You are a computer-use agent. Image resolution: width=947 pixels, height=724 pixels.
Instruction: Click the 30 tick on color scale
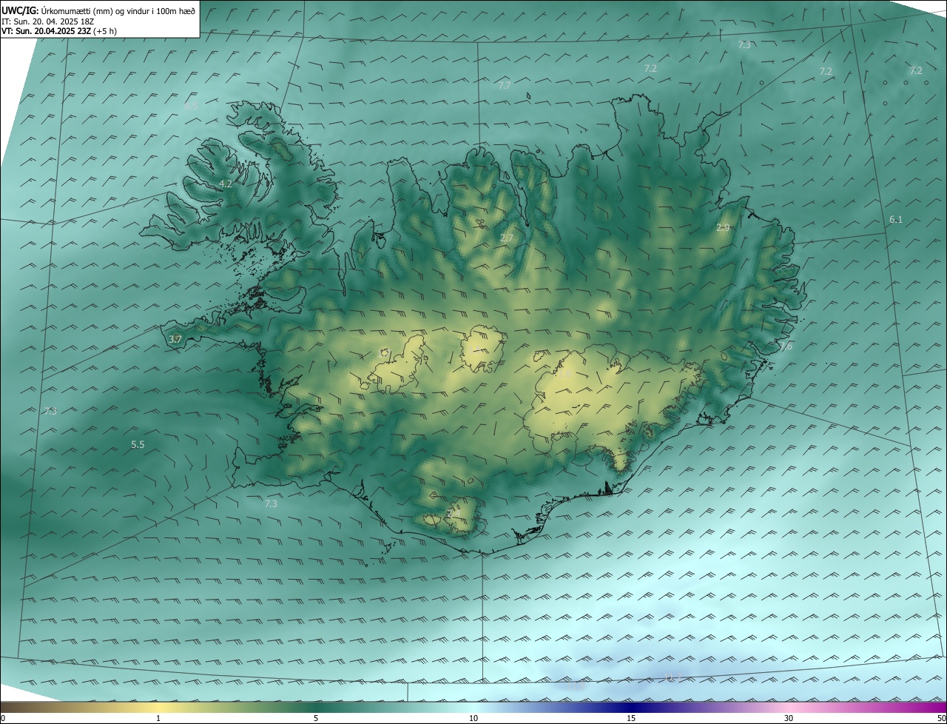pos(789,719)
